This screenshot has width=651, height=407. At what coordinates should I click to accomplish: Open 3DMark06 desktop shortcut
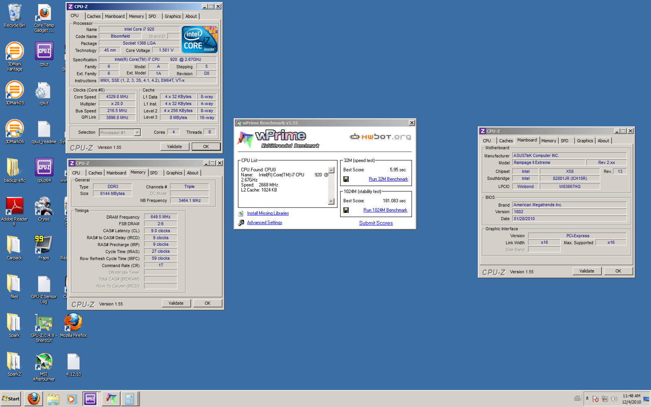[14, 131]
